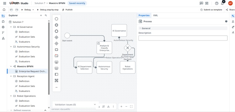This screenshot has width=235, height=112.
Task: Focus the Description input field
Action: (183, 38)
